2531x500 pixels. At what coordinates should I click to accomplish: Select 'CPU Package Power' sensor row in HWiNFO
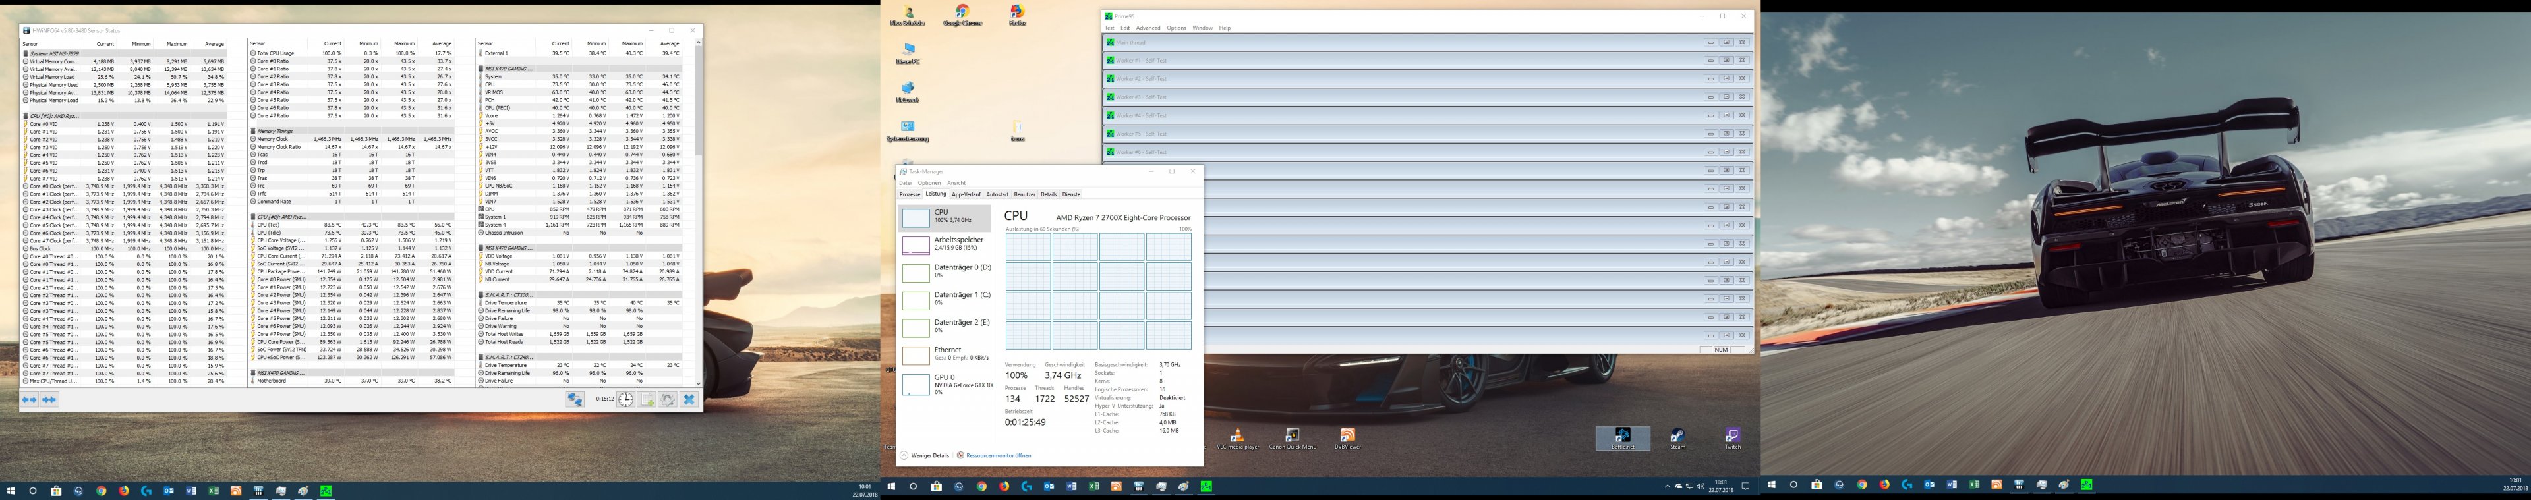[x=352, y=272]
